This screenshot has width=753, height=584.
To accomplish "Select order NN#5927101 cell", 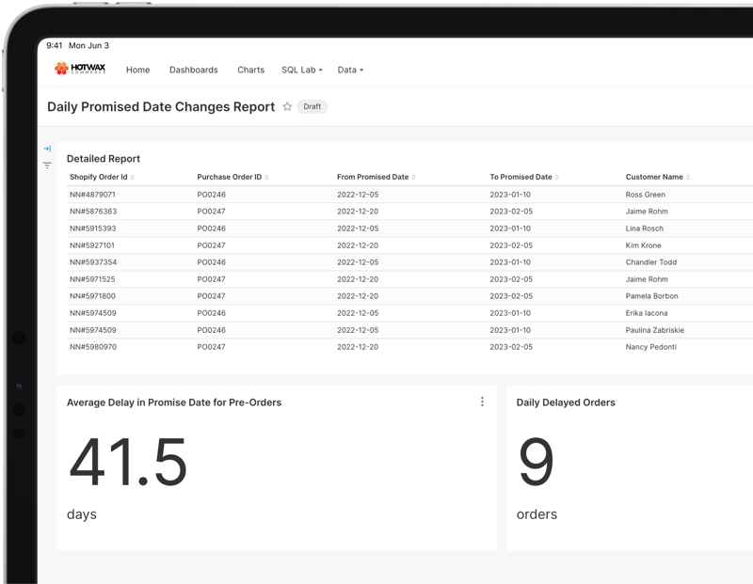I will click(x=91, y=245).
